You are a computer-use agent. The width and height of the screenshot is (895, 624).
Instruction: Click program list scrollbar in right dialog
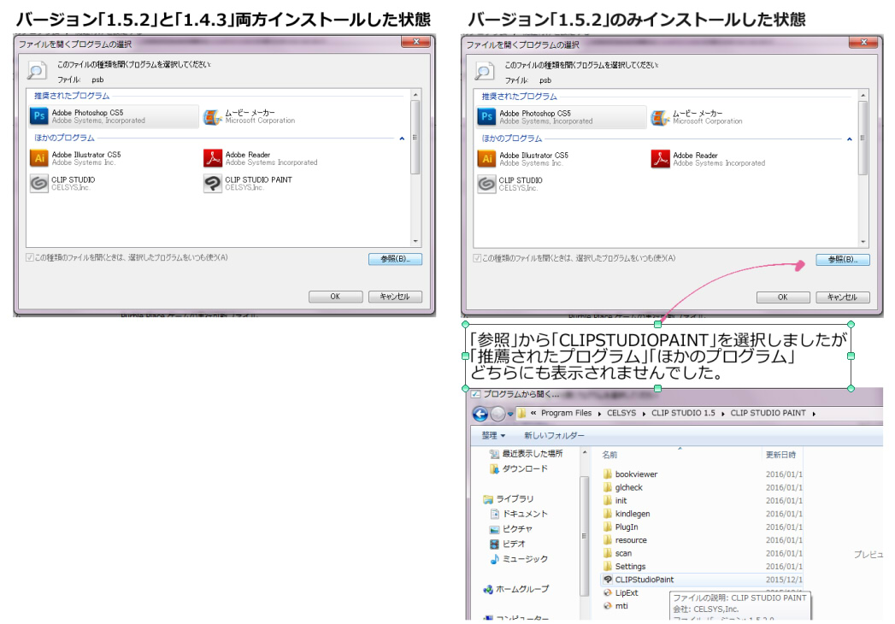[863, 138]
